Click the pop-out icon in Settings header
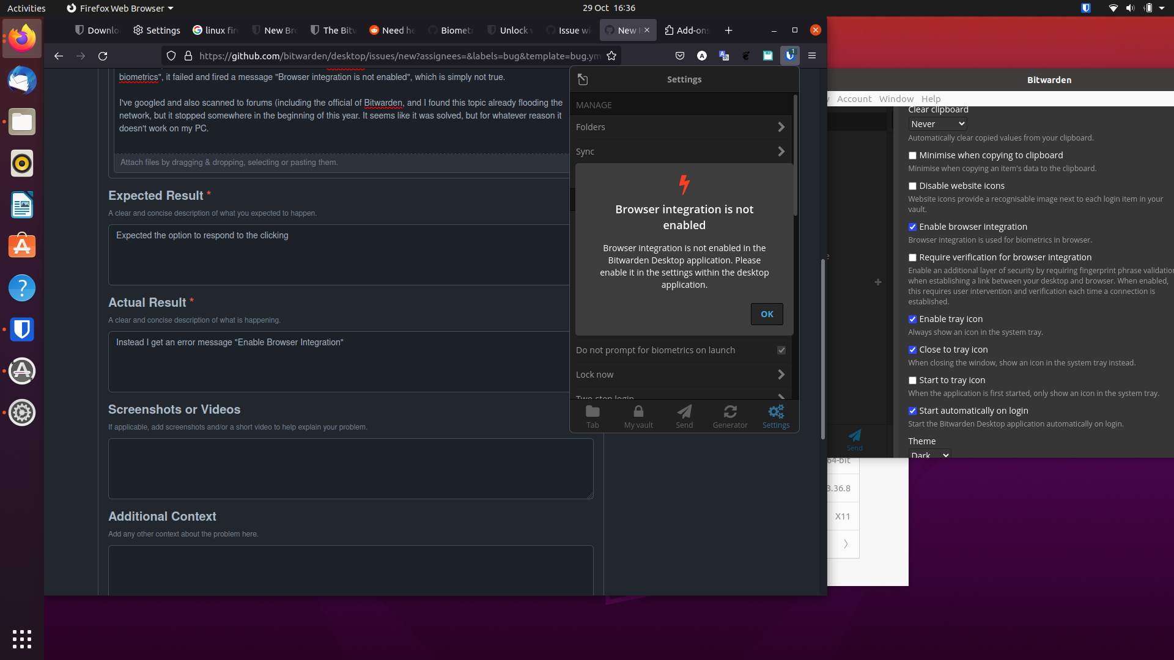 582,79
